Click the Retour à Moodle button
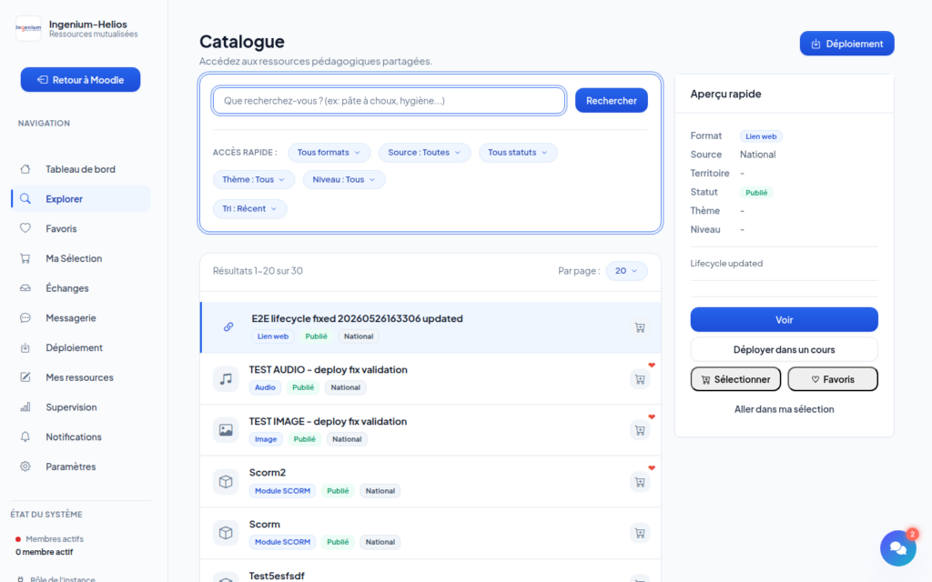Viewport: 932px width, 582px height. (x=80, y=80)
